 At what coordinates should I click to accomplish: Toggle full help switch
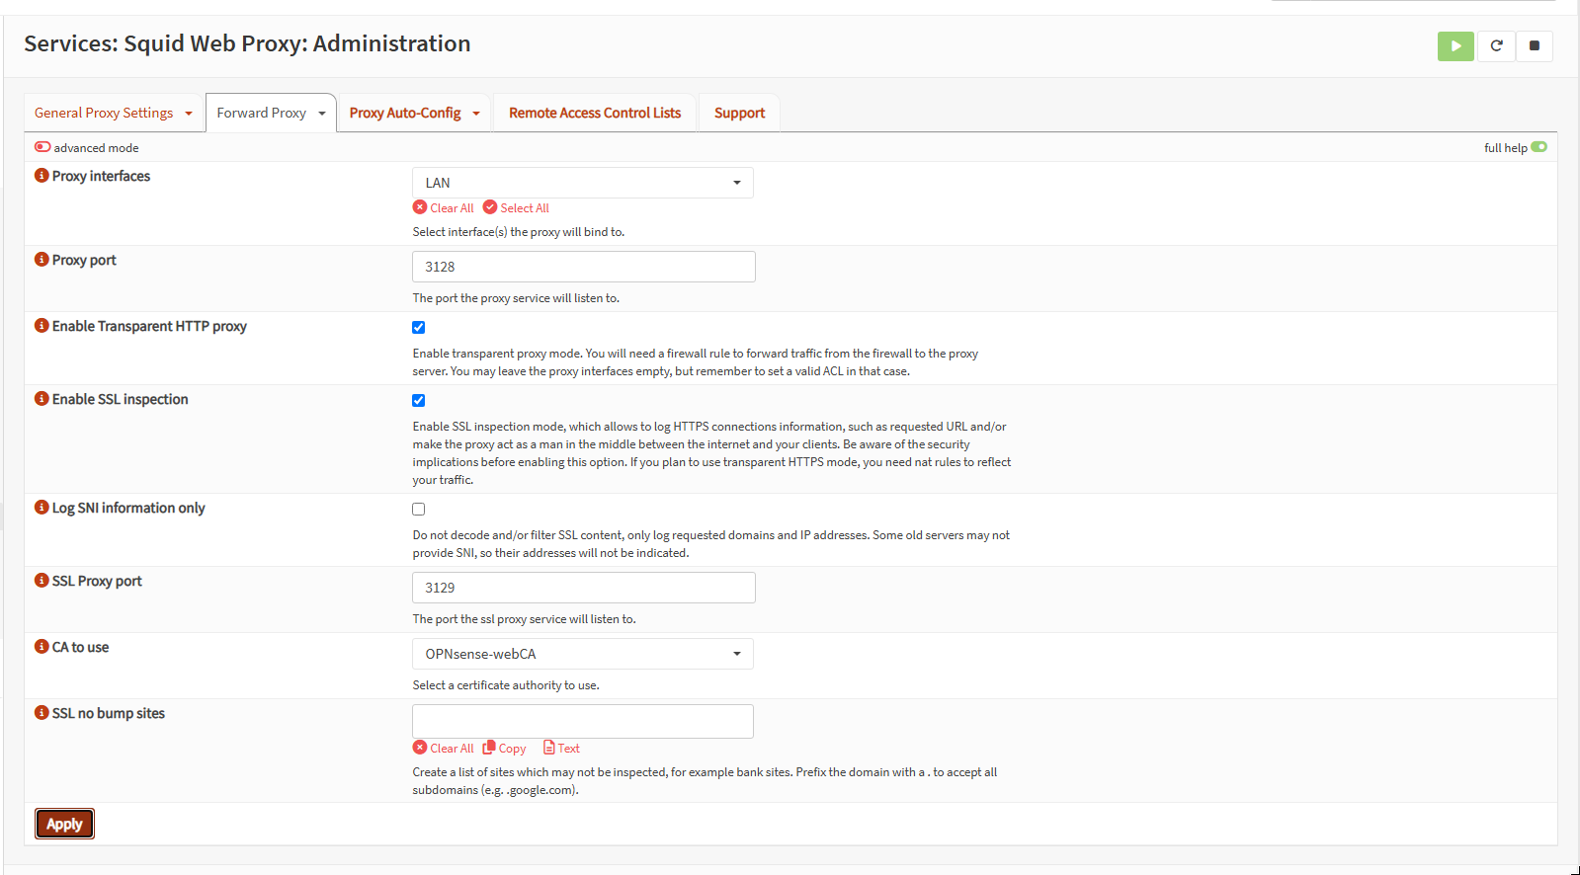[1538, 147]
